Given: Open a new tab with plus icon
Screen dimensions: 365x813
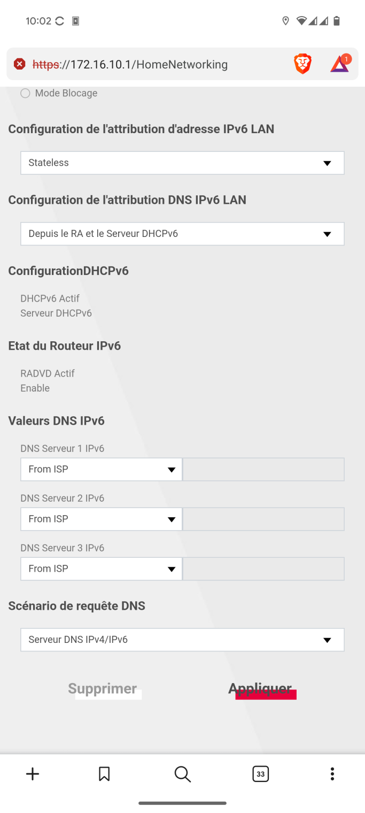Looking at the screenshot, I should pyautogui.click(x=33, y=774).
